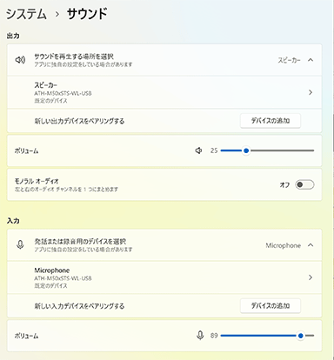Click the 出力 section heading
Image resolution: width=334 pixels, height=360 pixels.
click(13, 36)
